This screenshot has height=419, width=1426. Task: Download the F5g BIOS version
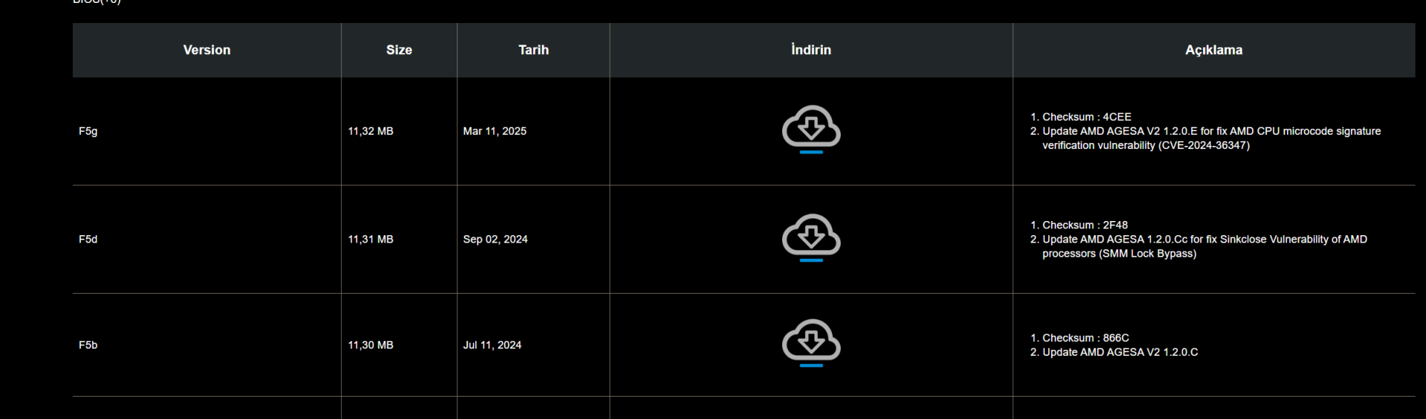point(811,128)
